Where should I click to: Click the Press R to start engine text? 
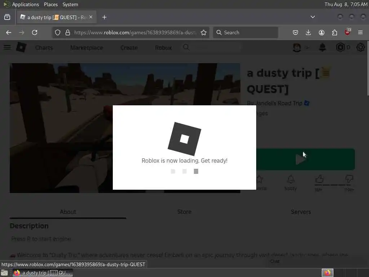click(41, 239)
